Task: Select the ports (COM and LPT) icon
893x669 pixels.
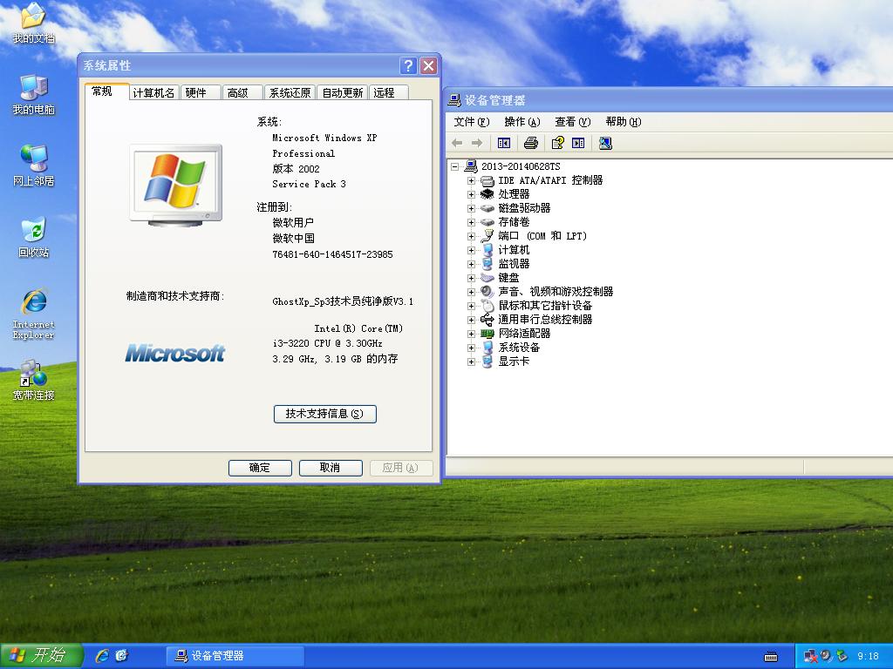Action: pos(487,236)
